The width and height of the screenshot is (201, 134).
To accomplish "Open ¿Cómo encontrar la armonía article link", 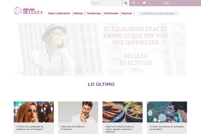I will pyautogui.click(x=166, y=128).
